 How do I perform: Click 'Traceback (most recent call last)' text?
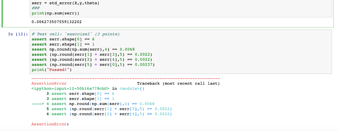(178, 83)
